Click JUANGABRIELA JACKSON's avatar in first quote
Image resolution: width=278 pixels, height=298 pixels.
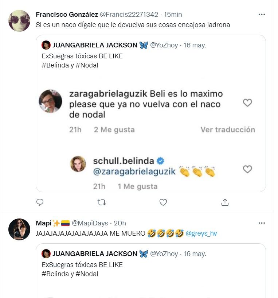[x=46, y=45]
